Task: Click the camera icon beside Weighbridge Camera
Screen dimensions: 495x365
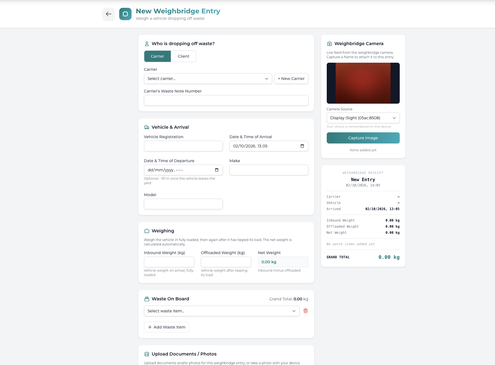Action: 330,44
